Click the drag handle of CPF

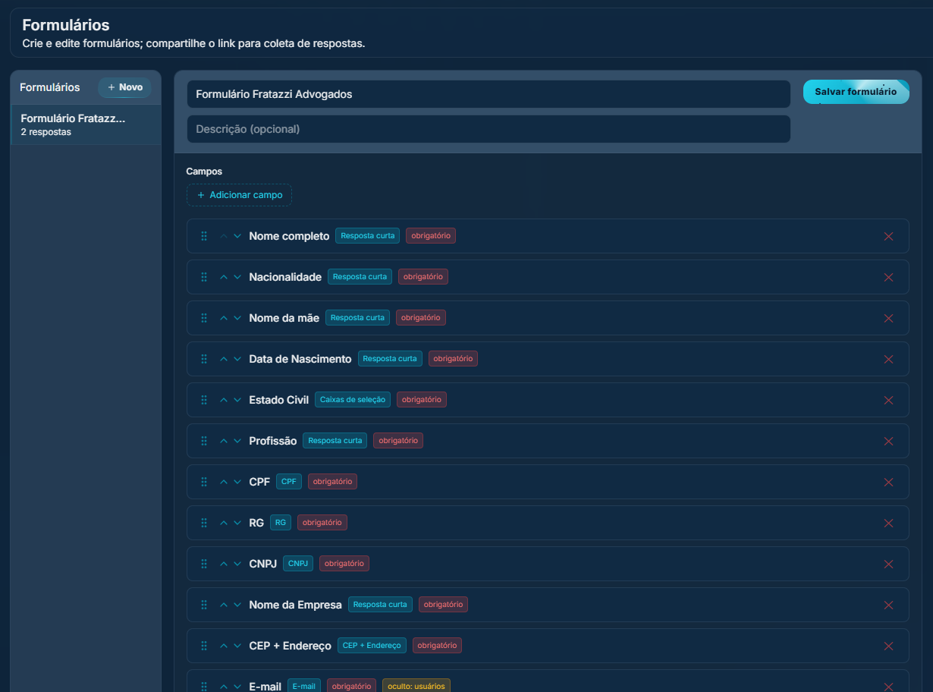point(204,482)
